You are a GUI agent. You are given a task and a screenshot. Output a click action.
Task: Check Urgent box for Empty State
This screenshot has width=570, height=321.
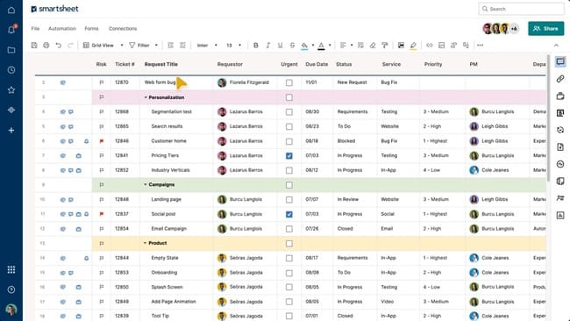click(x=289, y=258)
